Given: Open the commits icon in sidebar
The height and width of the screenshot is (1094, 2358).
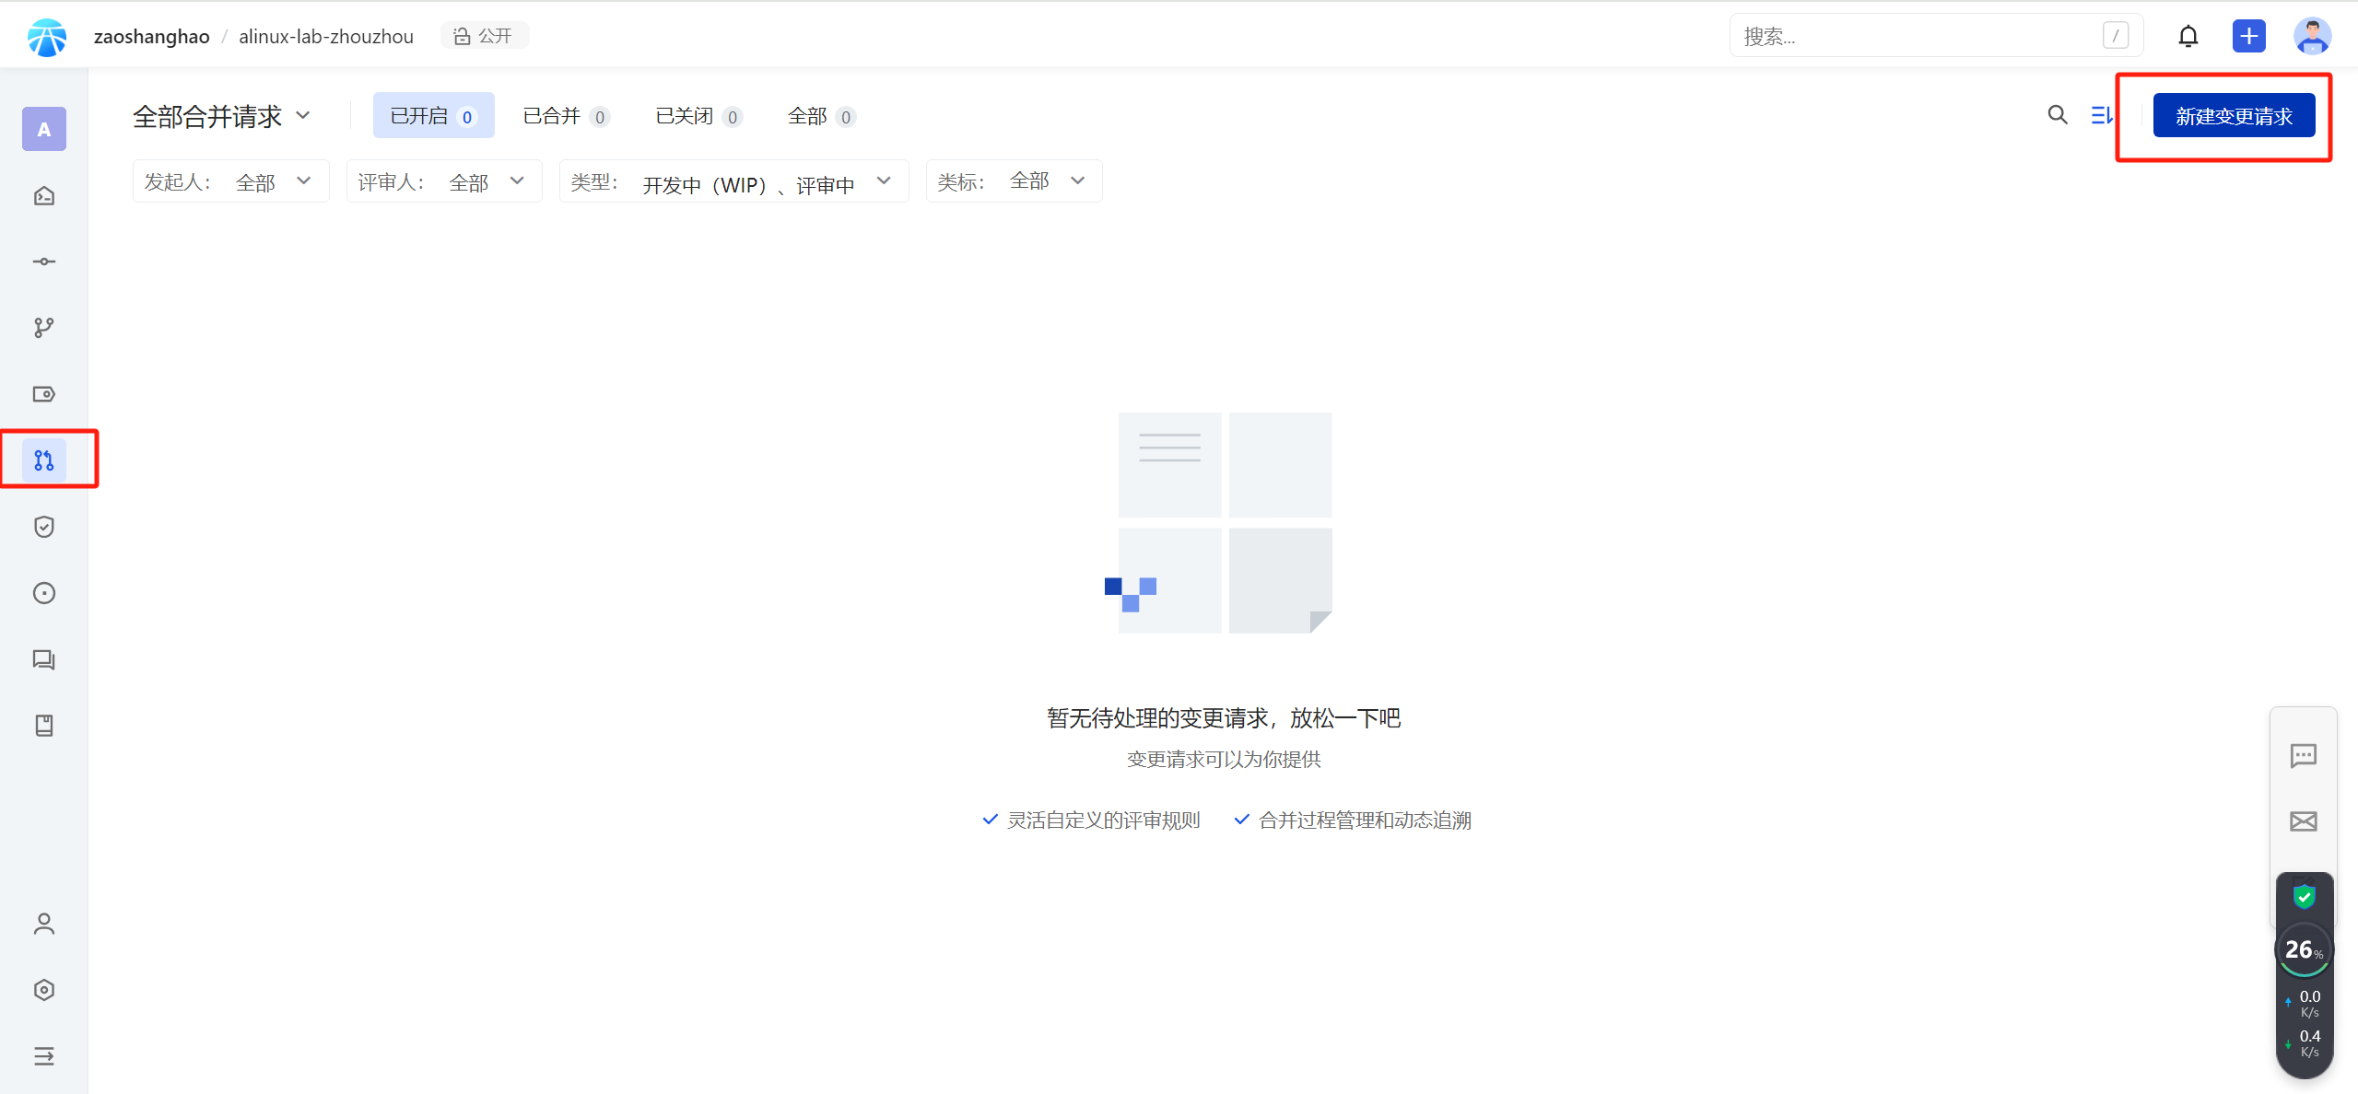Looking at the screenshot, I should point(44,262).
